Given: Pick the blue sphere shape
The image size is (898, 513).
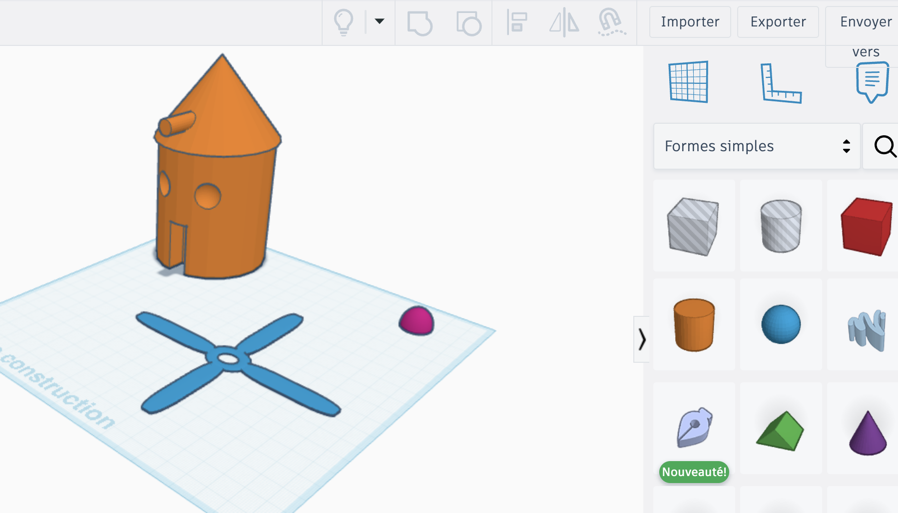Looking at the screenshot, I should point(781,324).
